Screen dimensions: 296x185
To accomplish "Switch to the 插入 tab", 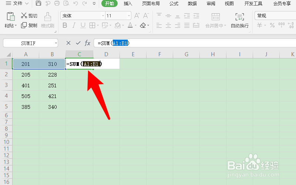I will pyautogui.click(x=128, y=3).
